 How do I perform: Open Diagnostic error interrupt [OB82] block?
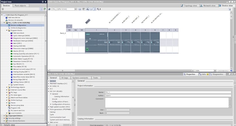point(25,38)
